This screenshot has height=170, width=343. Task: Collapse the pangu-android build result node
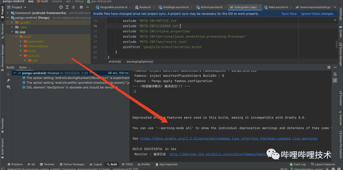point(15,73)
